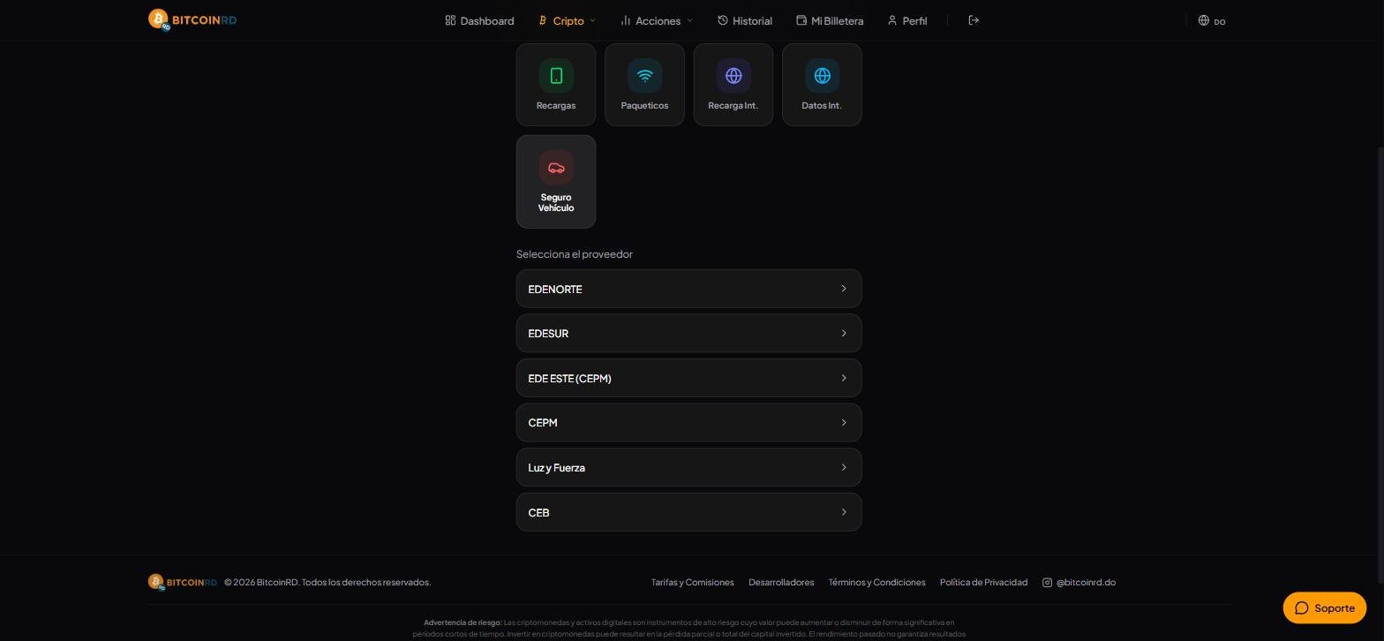This screenshot has height=641, width=1384.
Task: Choose the Recarga Int. globe tile
Action: tap(733, 85)
